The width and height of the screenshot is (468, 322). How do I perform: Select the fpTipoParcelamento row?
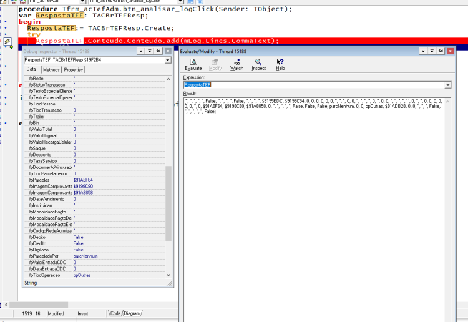(94, 173)
